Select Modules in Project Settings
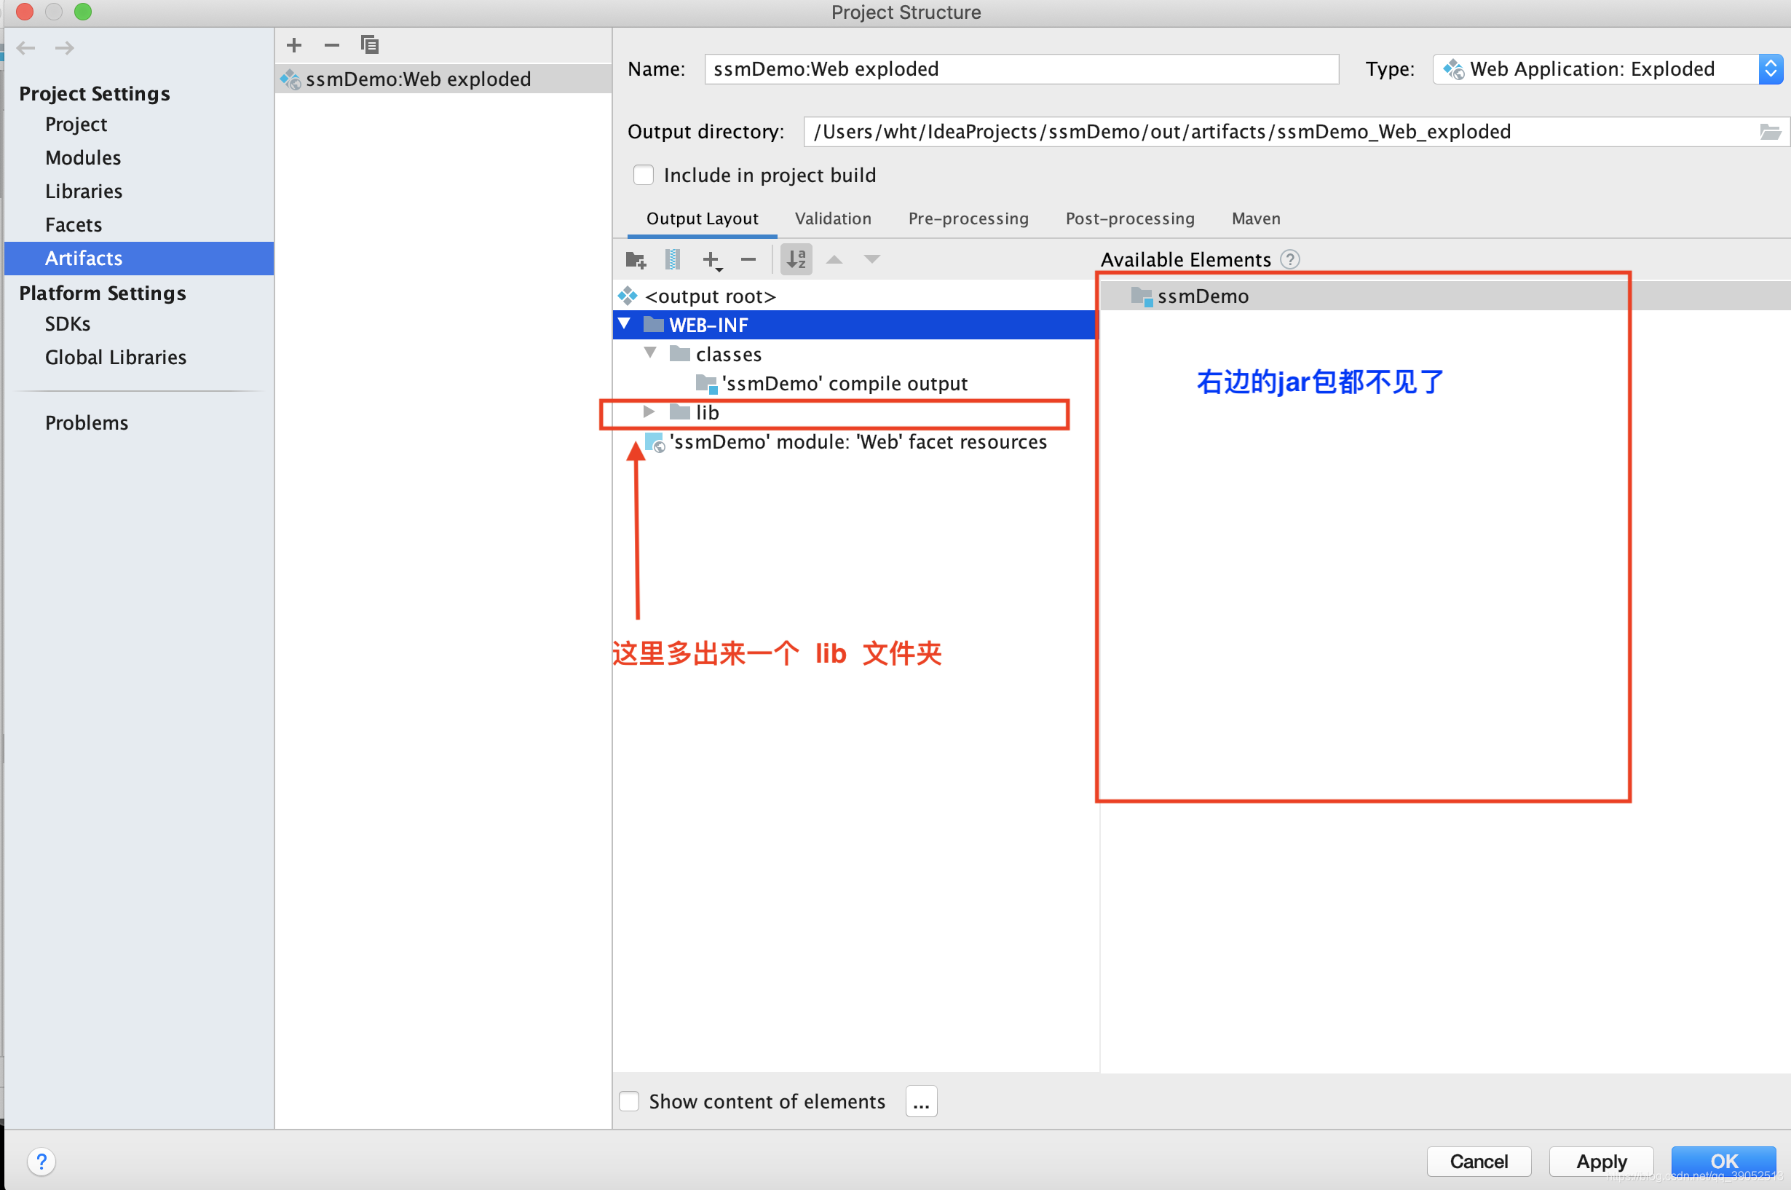 point(83,158)
